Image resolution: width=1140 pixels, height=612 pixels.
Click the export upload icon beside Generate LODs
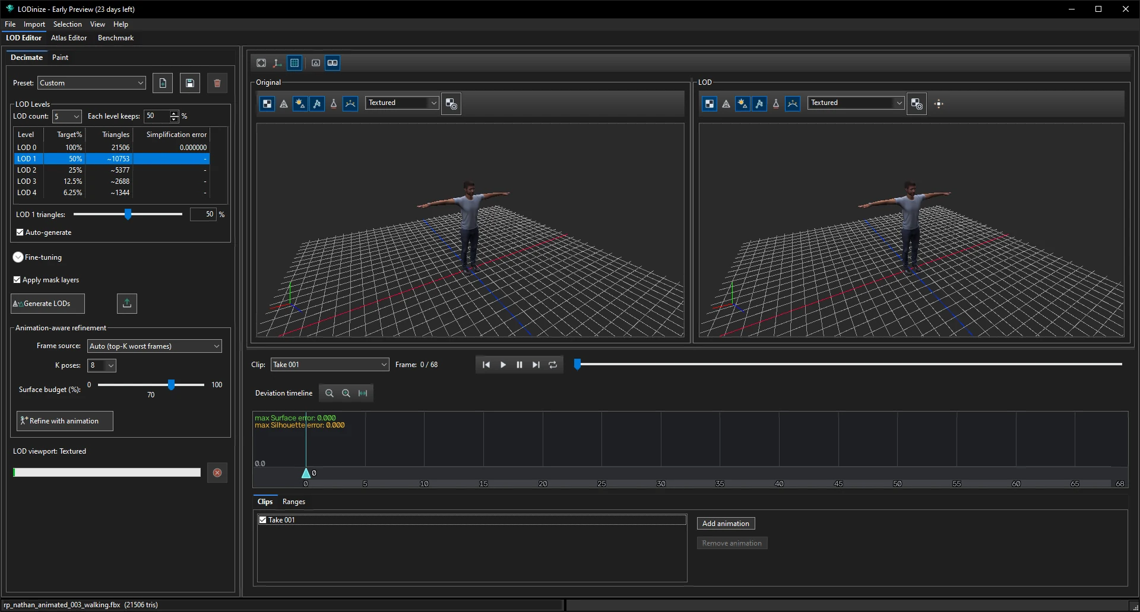click(x=127, y=304)
